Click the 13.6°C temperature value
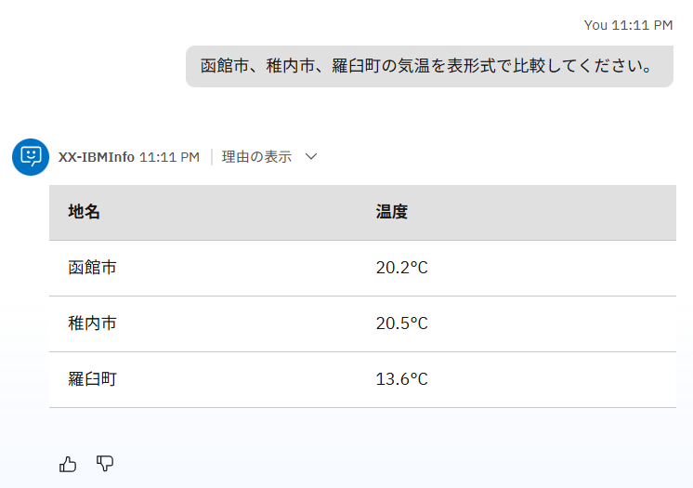This screenshot has width=693, height=488. 401,379
